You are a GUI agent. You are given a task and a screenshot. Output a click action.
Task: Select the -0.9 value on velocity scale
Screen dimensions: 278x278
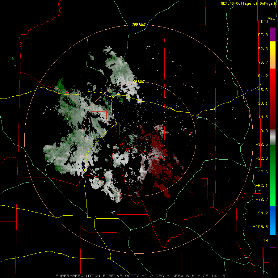click(x=263, y=131)
